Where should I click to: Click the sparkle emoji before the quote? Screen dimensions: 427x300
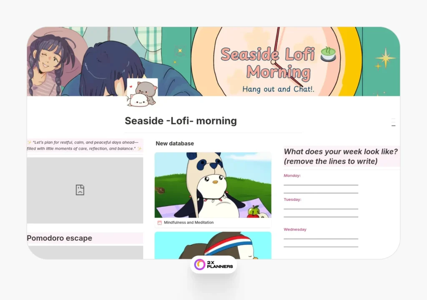click(29, 142)
